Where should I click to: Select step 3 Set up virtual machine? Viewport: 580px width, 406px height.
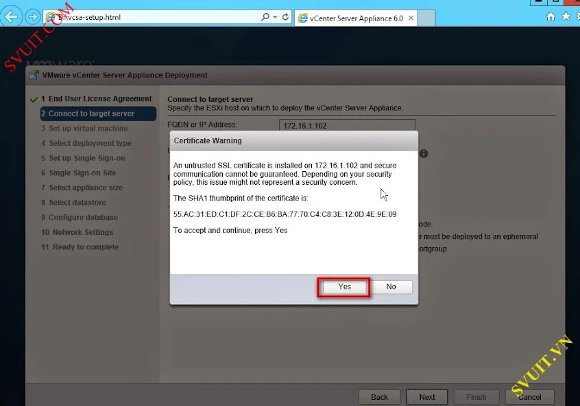tap(84, 128)
